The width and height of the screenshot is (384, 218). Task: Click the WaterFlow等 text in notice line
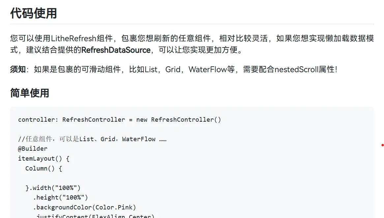coord(212,69)
